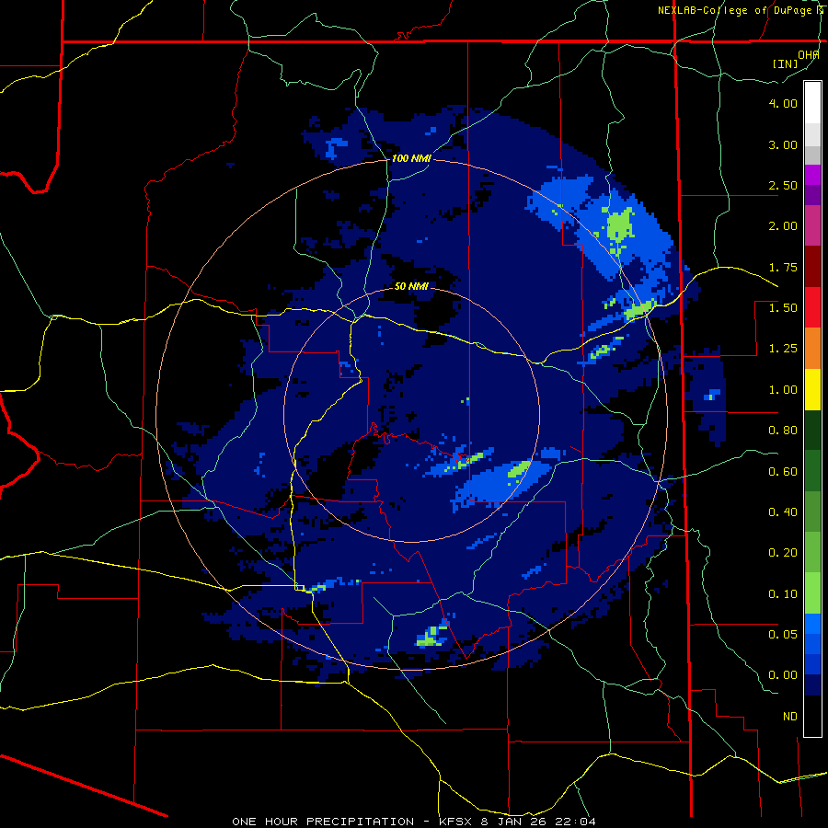Click the 50 NMI range ring label
Image resolution: width=828 pixels, height=828 pixels.
point(411,286)
